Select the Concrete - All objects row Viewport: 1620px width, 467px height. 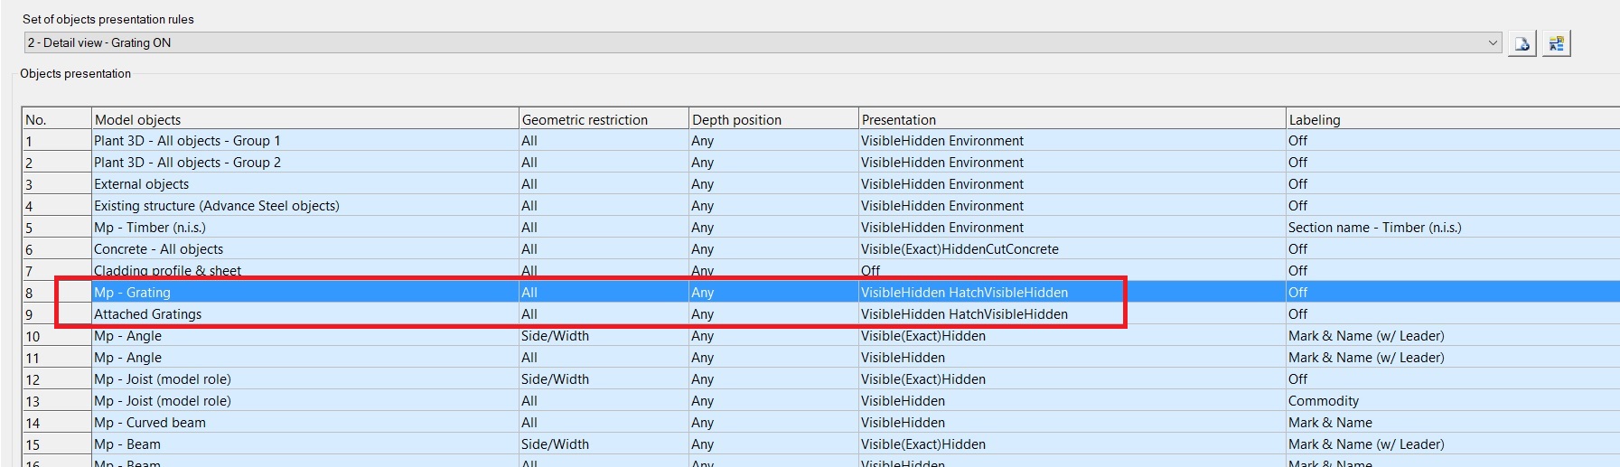tap(158, 249)
